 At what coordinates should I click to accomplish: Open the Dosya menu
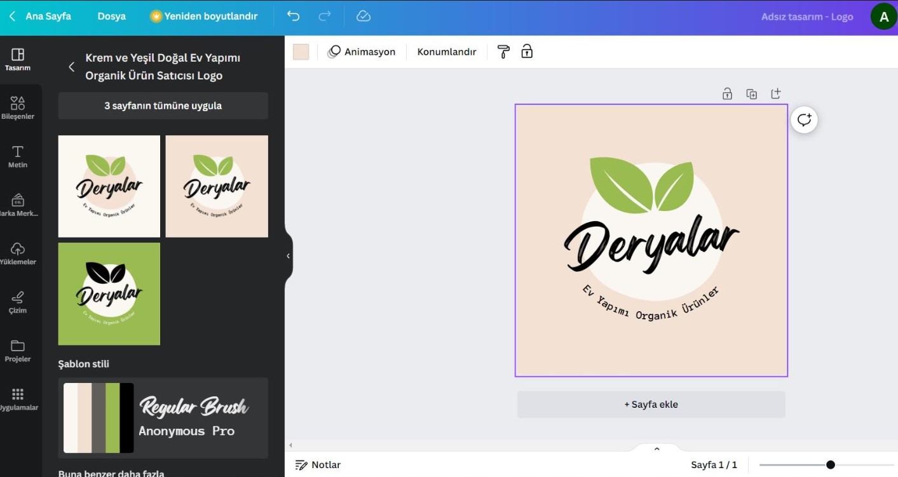pyautogui.click(x=111, y=17)
